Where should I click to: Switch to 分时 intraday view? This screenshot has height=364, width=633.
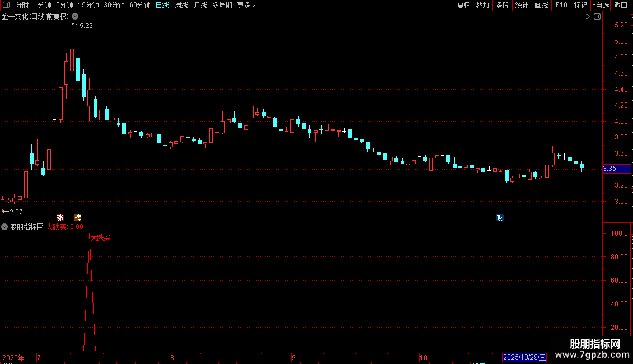[22, 5]
